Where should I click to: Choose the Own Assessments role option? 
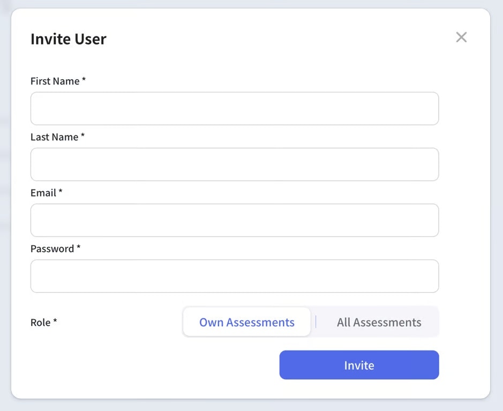pos(247,322)
